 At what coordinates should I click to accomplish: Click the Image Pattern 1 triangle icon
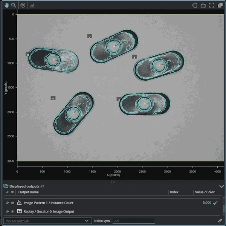click(19, 203)
